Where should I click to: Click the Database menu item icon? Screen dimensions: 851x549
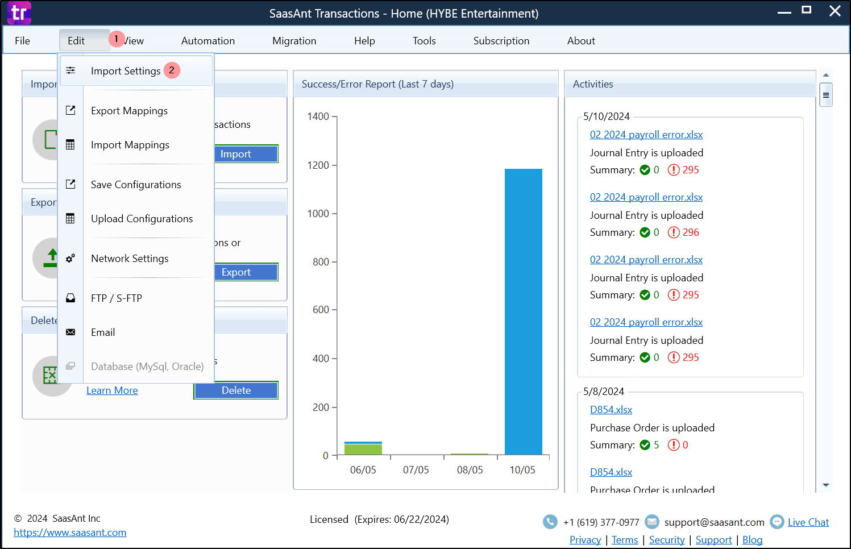click(70, 366)
